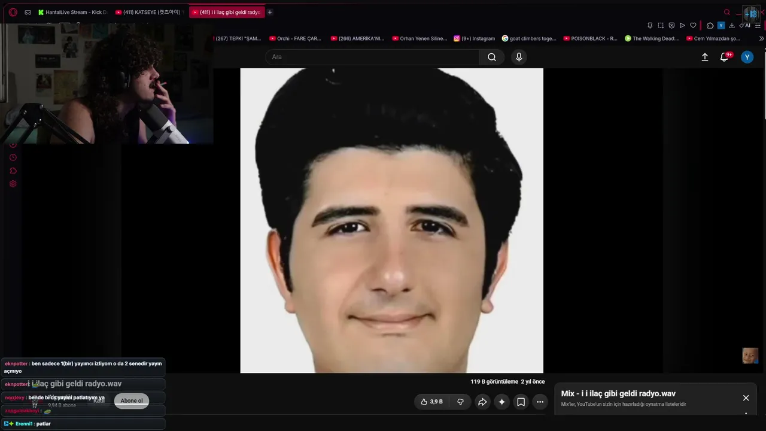Click the '2 yıl önce' upload date
766x431 pixels.
coord(533,382)
